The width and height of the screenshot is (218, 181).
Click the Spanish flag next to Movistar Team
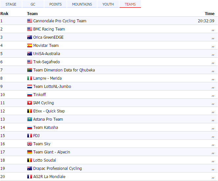coord(30,46)
